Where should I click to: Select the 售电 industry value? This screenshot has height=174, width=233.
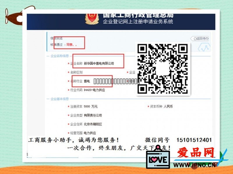[87, 81]
